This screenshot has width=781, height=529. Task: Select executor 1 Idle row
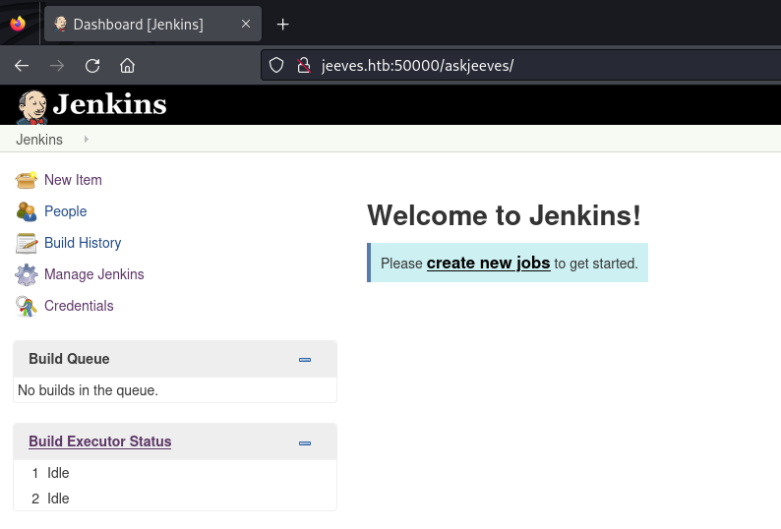175,473
